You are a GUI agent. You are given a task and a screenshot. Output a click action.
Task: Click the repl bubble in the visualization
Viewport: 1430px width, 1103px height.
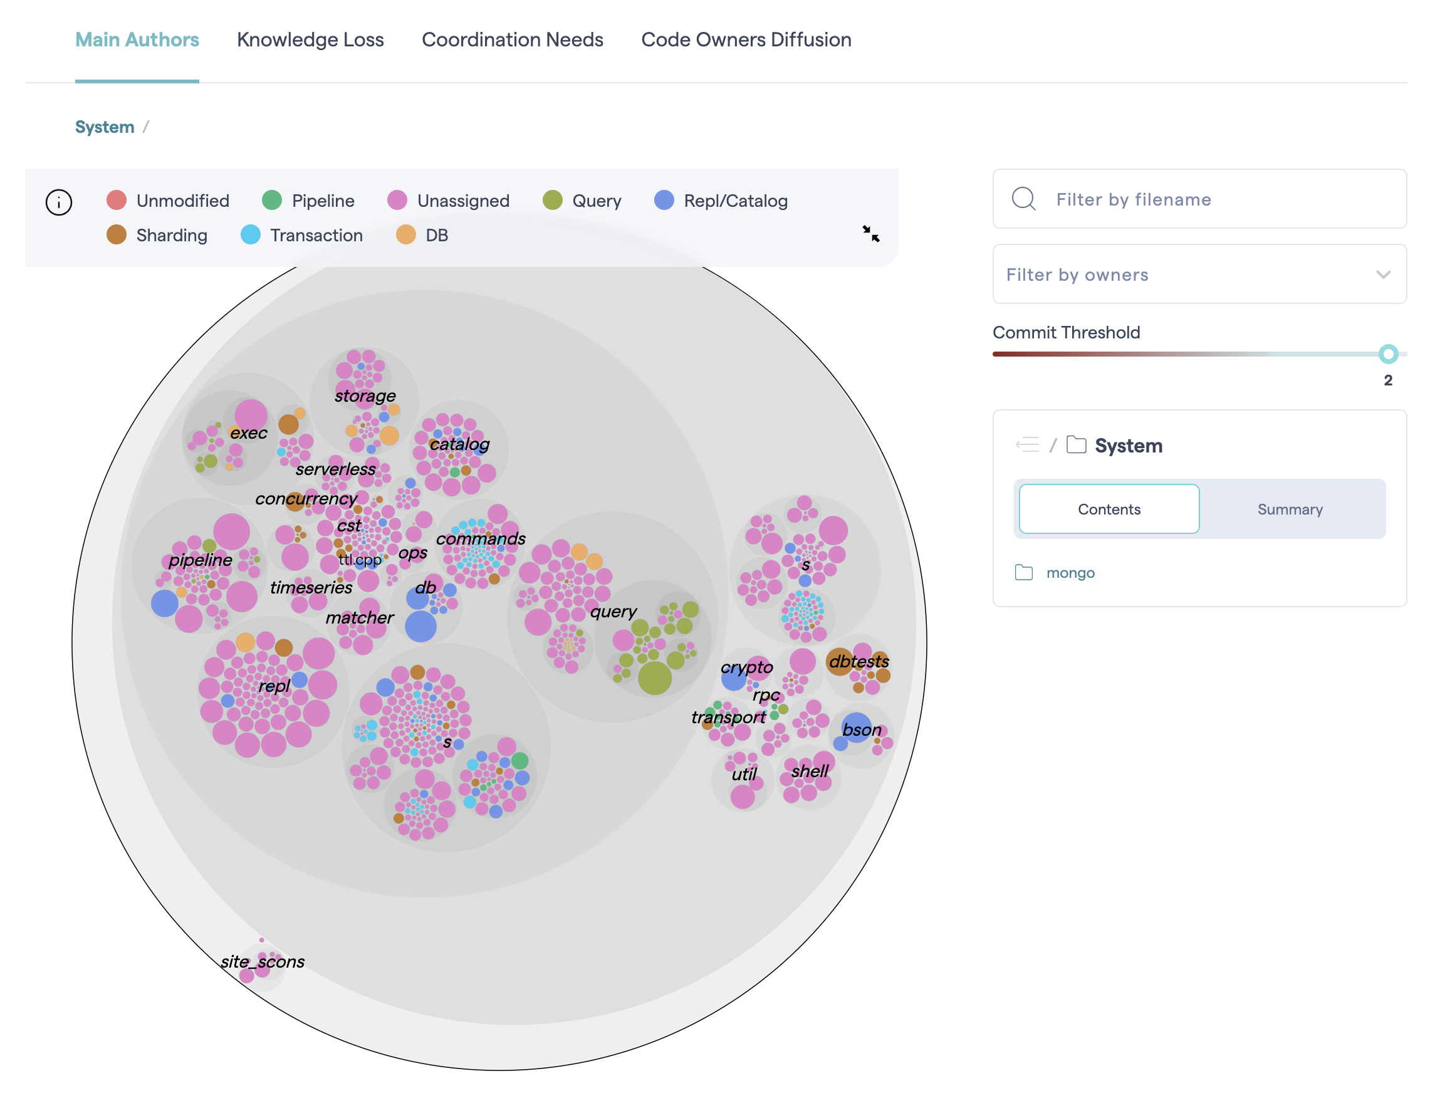(275, 685)
